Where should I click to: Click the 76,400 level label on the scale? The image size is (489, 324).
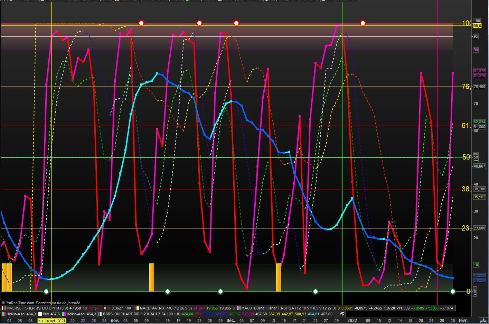tap(479, 87)
